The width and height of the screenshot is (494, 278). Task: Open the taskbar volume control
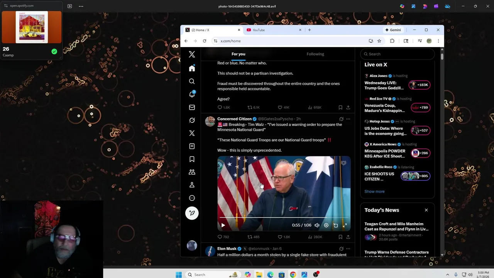470,275
